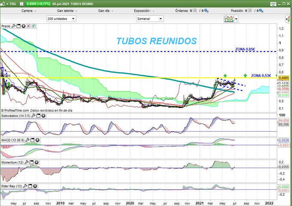Click the Gan latente field
The width and height of the screenshot is (292, 206).
pyautogui.click(x=67, y=11)
